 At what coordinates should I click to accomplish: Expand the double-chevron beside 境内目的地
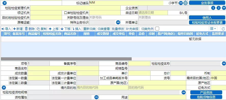(4, 88)
